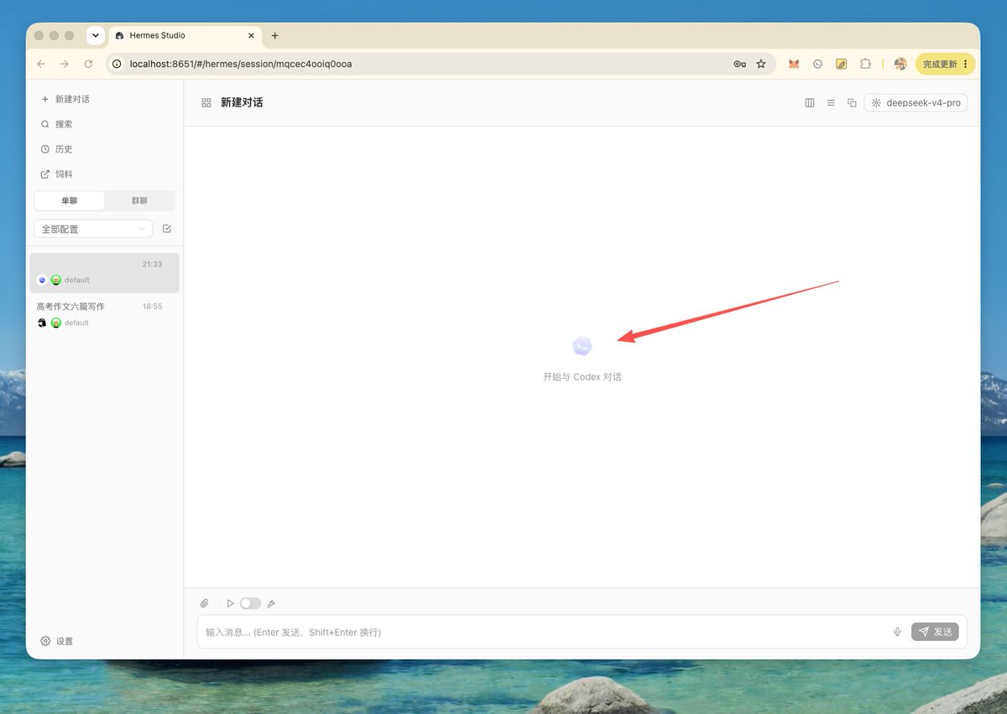Expand the 全部配置 dropdown
Screen dimensions: 1007x714
click(x=93, y=229)
